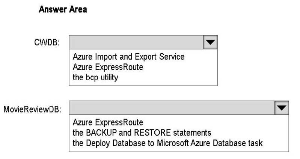This screenshot has height=159, width=300.
Task: Select the bcp utility option
Action: coord(95,77)
